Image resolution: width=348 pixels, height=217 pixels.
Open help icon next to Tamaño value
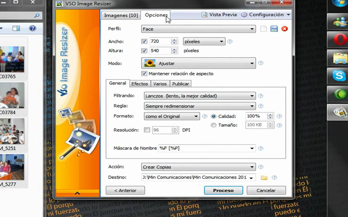pos(279,125)
